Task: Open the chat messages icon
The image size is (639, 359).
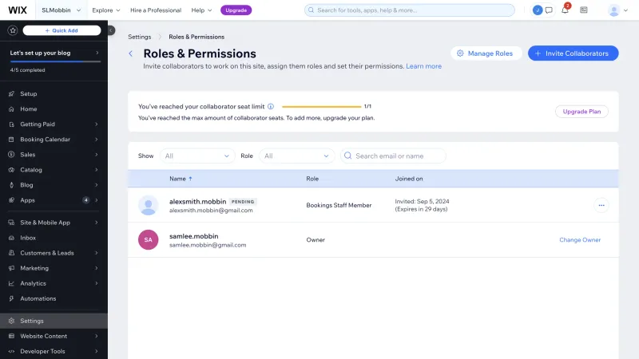Action: [549, 10]
